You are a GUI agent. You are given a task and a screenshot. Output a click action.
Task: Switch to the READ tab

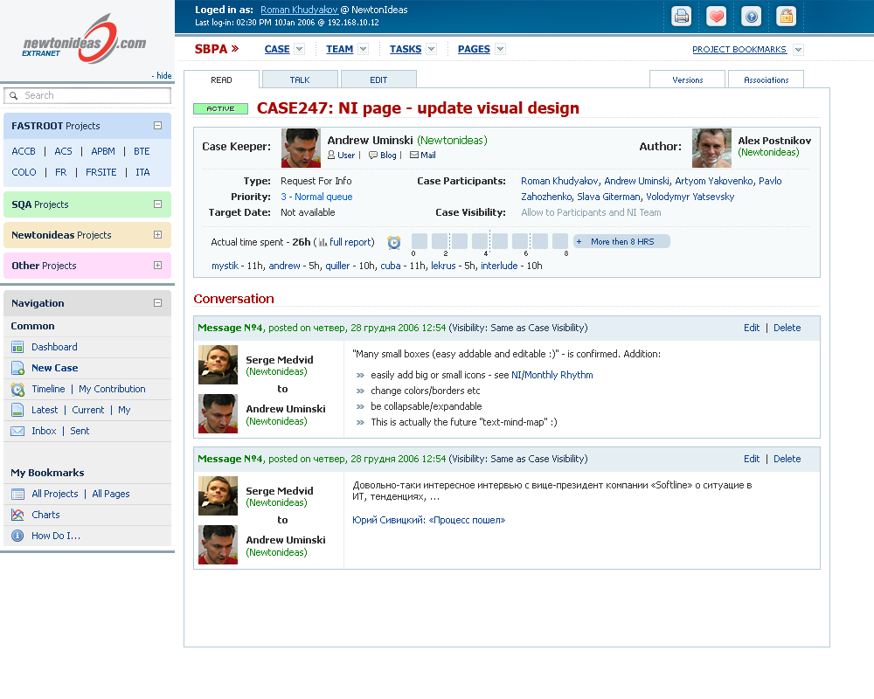(221, 80)
